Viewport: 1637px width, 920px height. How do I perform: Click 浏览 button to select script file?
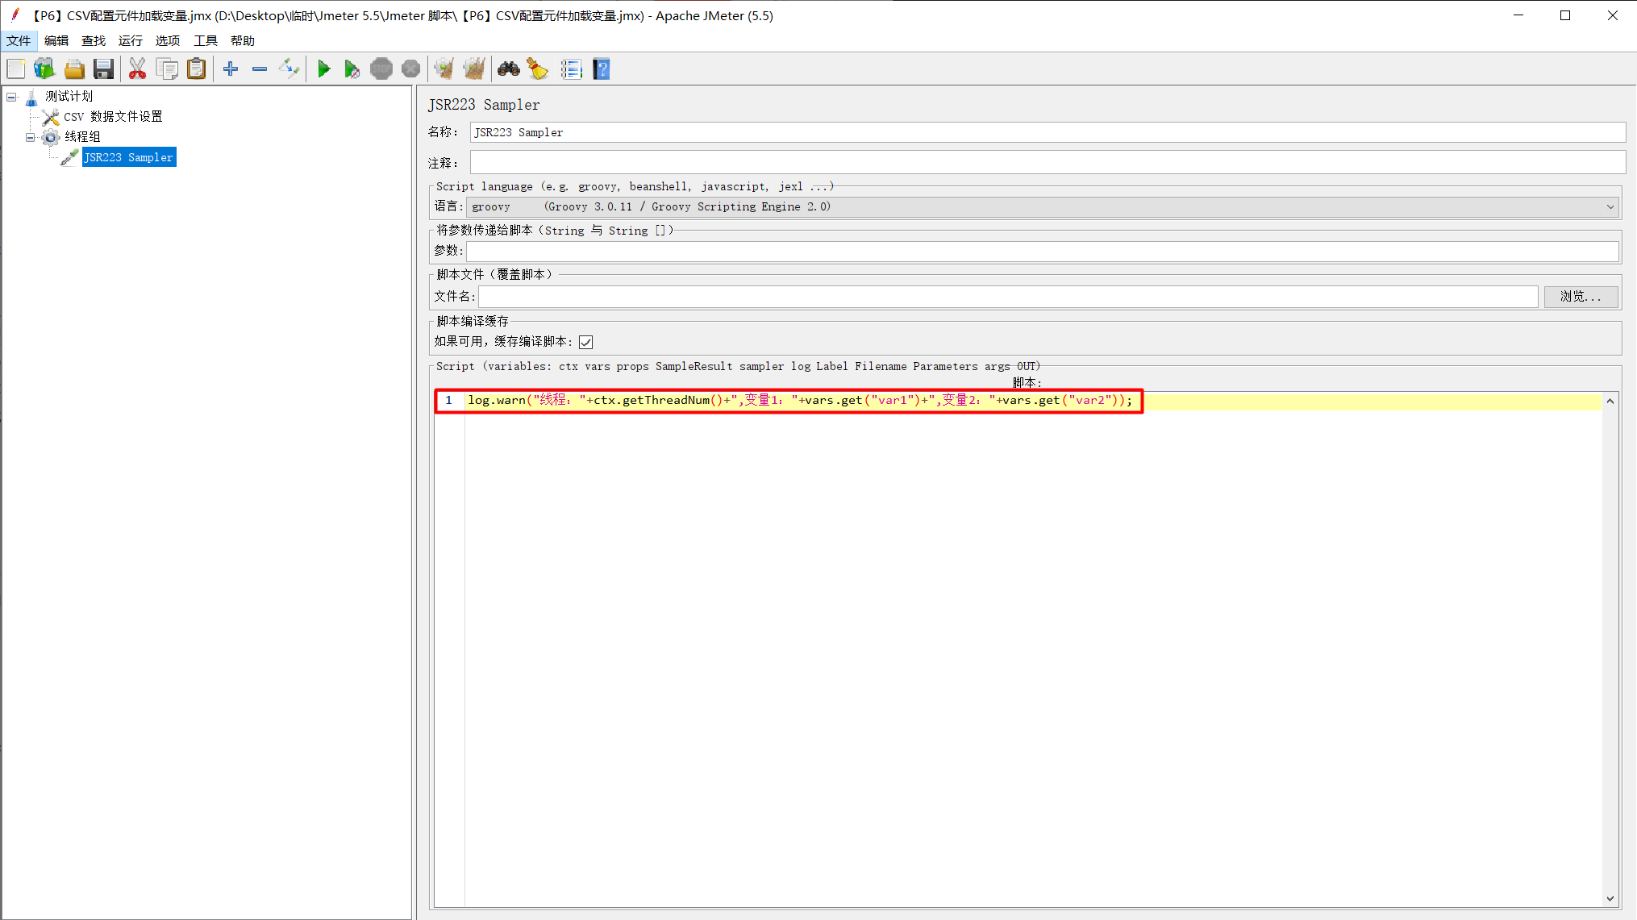pyautogui.click(x=1582, y=296)
